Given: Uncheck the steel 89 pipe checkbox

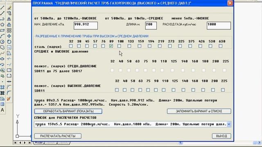Looking at the screenshot, I should coord(111,46).
